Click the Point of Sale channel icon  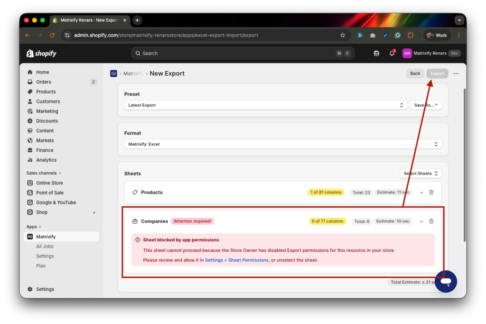29,192
